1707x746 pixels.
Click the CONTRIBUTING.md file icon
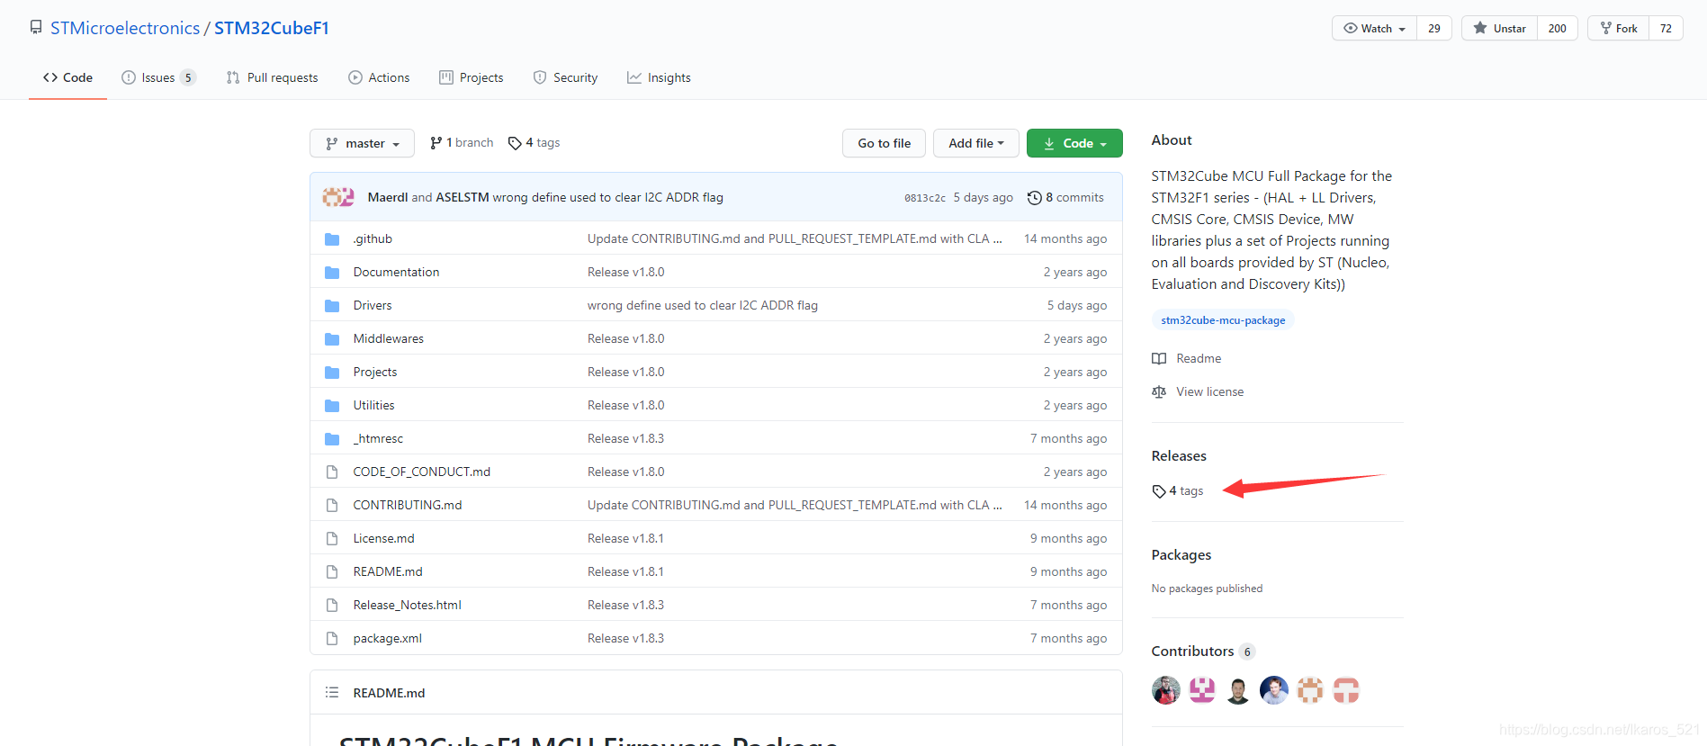(x=332, y=506)
